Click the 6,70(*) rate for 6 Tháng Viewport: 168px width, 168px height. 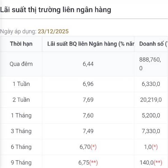pyautogui.click(x=88, y=147)
